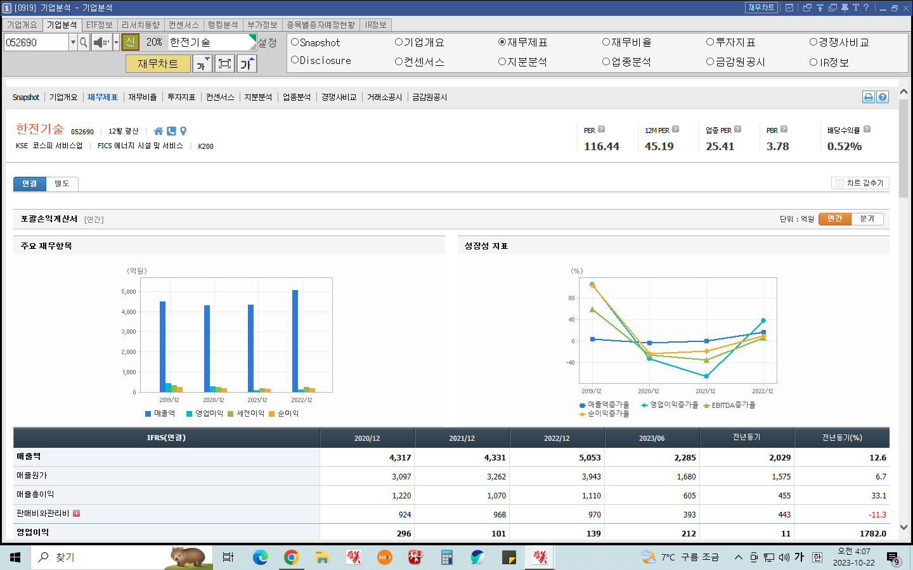Click the 순이익 orange legend swatch in bar chart
Viewport: 913px width, 570px height.
click(x=271, y=414)
